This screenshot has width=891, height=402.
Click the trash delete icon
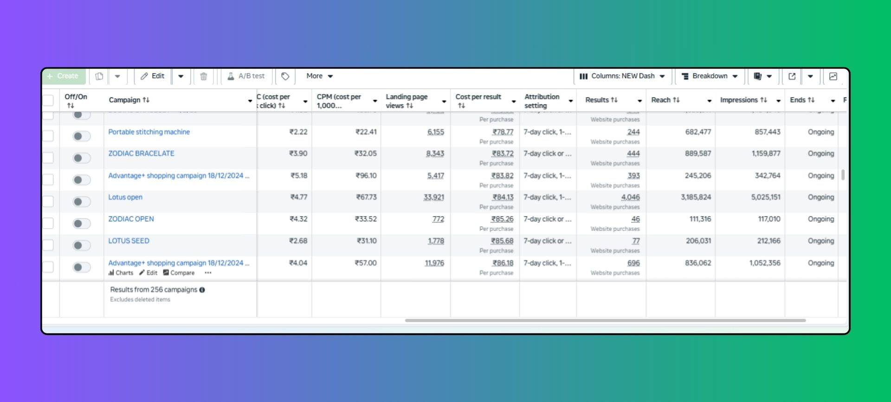203,76
